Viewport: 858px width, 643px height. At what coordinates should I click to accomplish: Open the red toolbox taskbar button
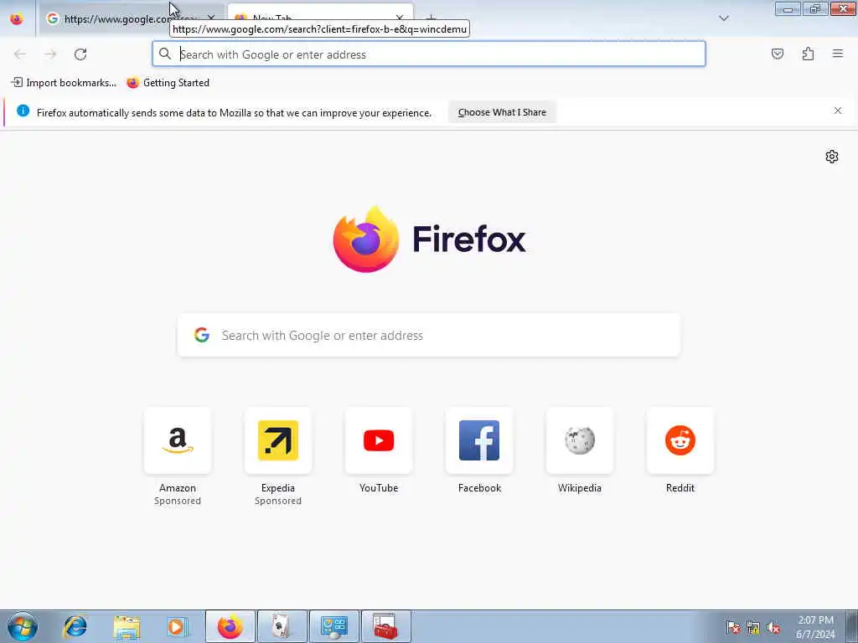[385, 626]
